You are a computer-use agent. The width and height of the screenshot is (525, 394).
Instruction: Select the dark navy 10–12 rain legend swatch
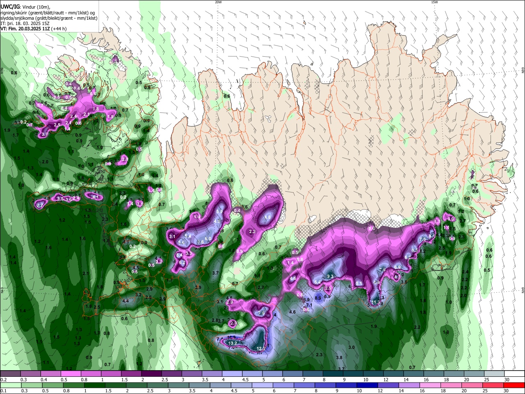click(366, 385)
